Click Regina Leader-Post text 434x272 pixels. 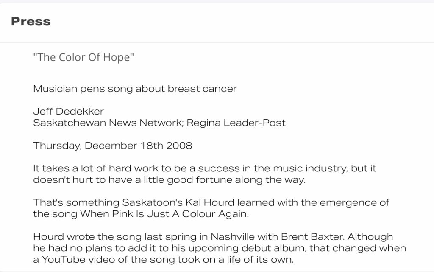pyautogui.click(x=236, y=123)
